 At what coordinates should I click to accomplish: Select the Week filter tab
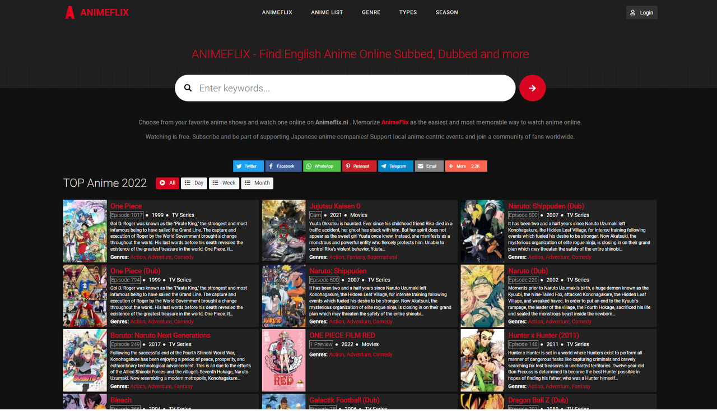pos(224,183)
